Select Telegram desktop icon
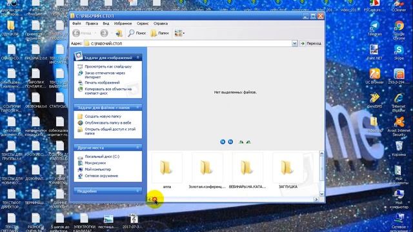The image size is (413, 232). [374, 28]
